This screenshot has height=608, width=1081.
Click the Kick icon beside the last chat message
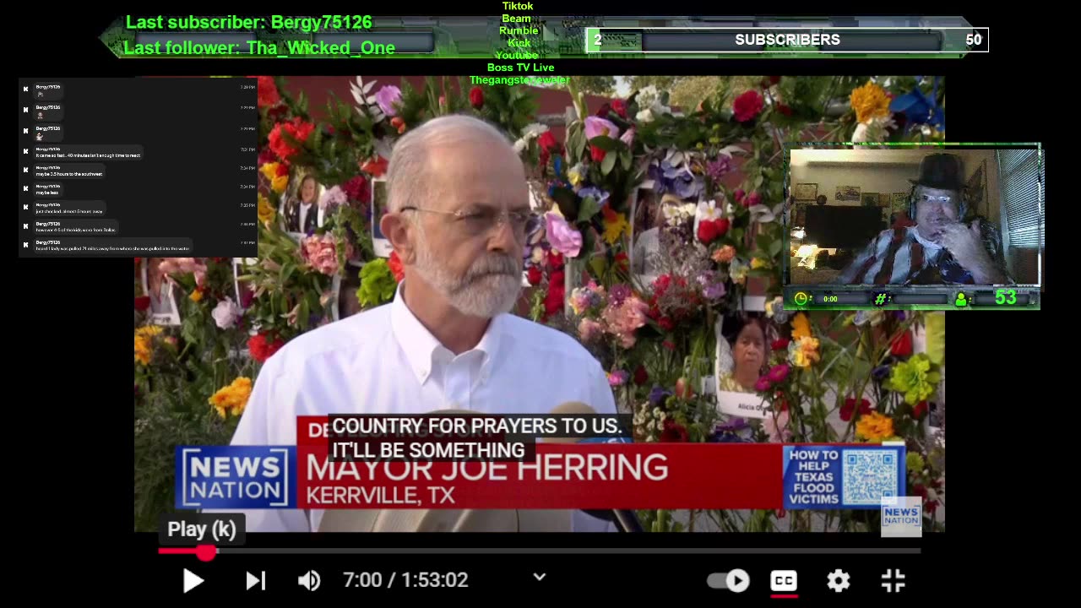coord(25,245)
